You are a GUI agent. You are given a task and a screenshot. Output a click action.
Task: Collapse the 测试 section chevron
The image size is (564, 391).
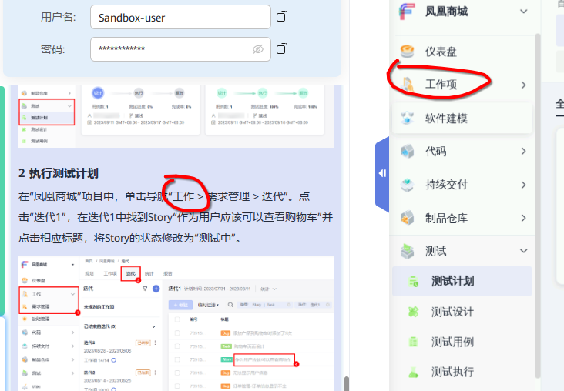coord(524,251)
